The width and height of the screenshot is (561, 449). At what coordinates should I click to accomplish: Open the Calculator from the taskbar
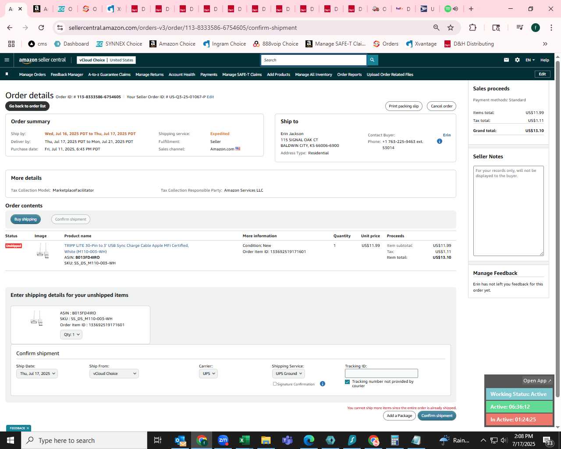pyautogui.click(x=395, y=440)
